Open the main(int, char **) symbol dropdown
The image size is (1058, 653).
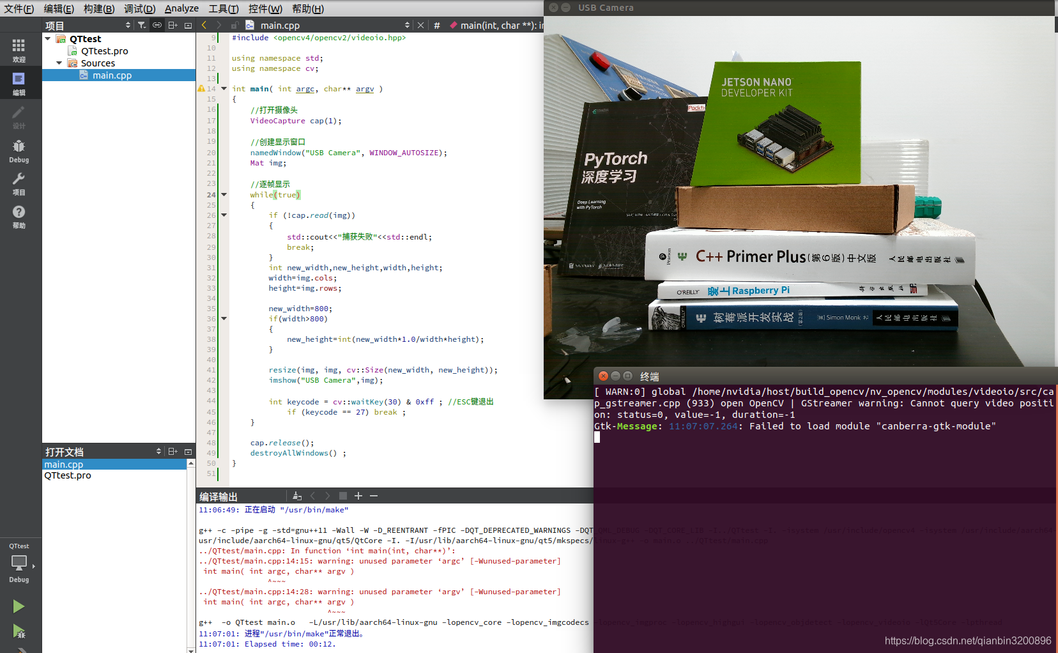click(496, 26)
